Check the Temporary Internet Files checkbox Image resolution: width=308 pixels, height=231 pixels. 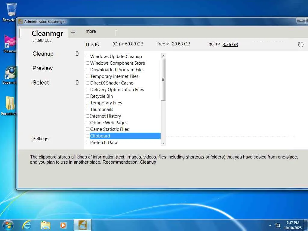click(88, 76)
